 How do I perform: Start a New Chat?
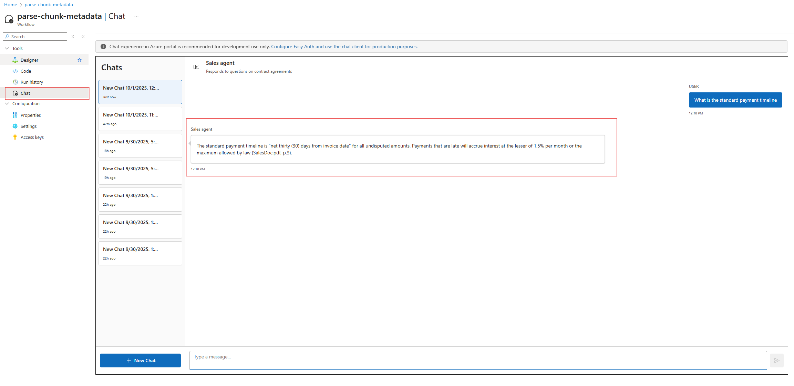click(x=140, y=360)
